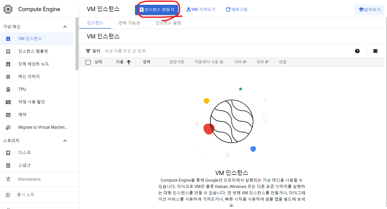Screen dimensions: 387x209
Task: Switch to the 인스턴스 tab
Action: click(95, 23)
